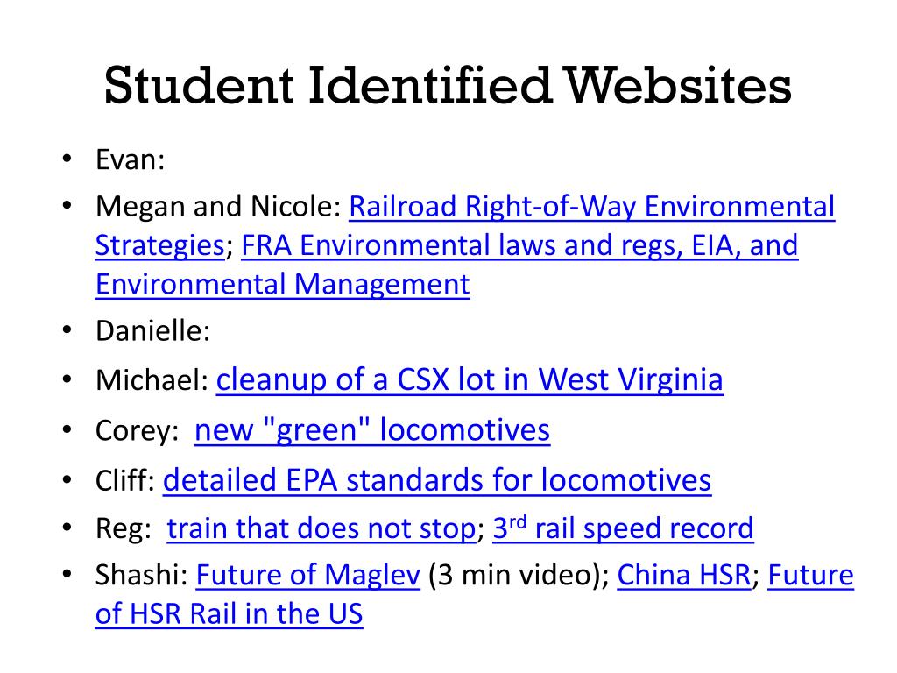Click the (3 min video) text

coord(519,575)
